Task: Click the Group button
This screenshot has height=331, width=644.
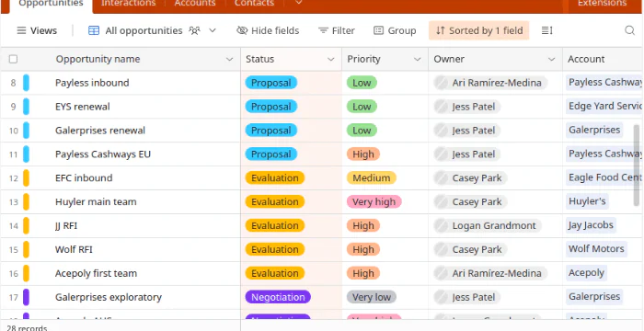Action: click(x=395, y=30)
